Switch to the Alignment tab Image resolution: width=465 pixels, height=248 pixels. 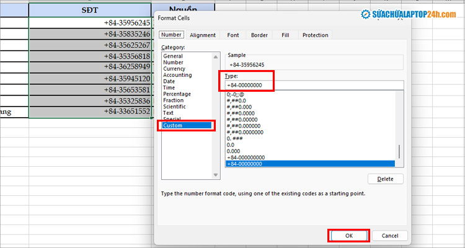[203, 35]
